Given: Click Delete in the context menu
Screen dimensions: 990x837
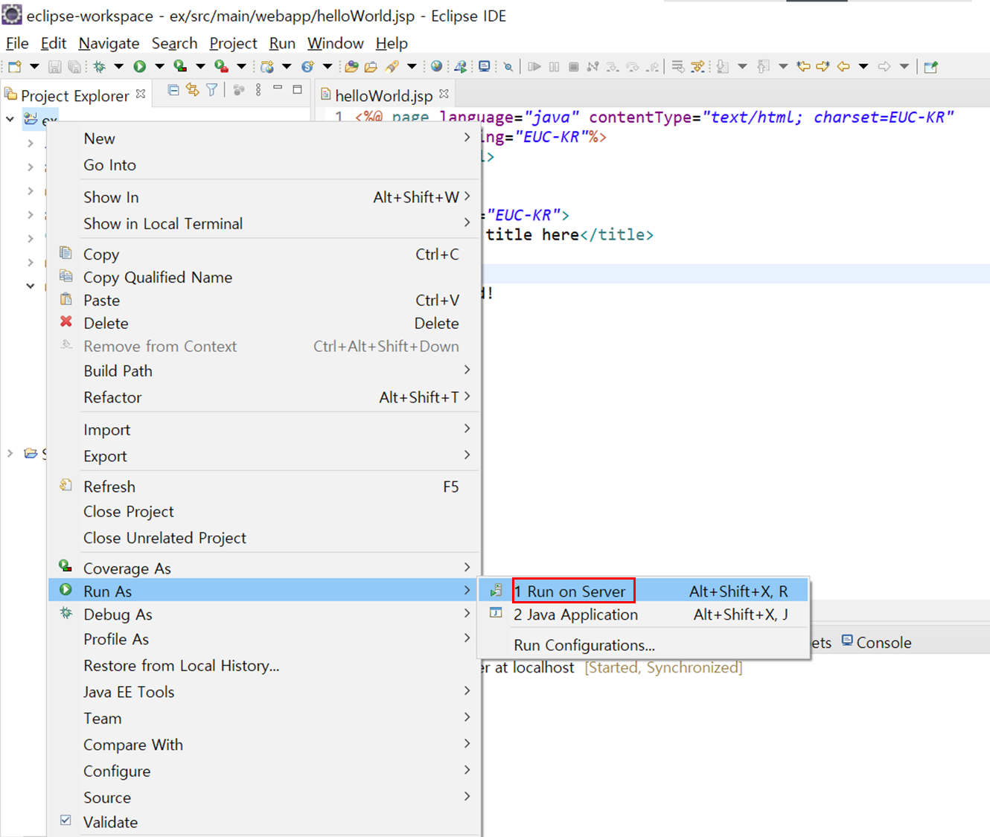Looking at the screenshot, I should pyautogui.click(x=264, y=324).
